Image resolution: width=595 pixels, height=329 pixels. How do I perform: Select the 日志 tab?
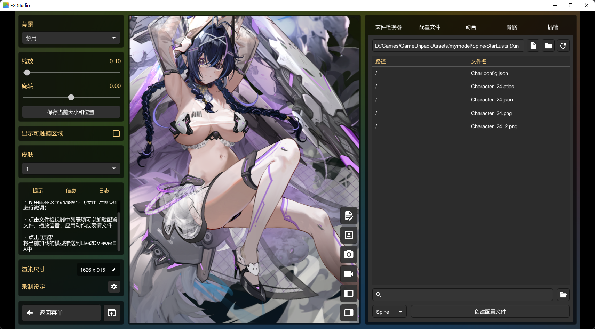[104, 191]
